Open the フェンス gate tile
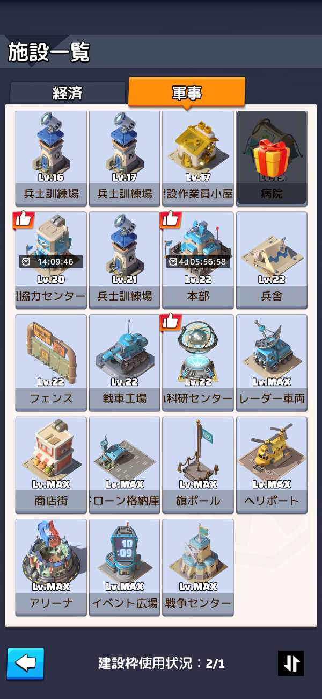322x699 pixels. click(51, 362)
